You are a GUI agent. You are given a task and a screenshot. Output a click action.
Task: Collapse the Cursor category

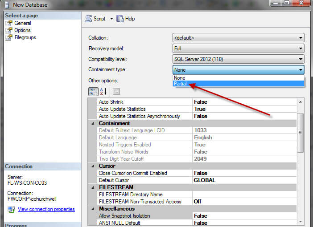click(93, 166)
